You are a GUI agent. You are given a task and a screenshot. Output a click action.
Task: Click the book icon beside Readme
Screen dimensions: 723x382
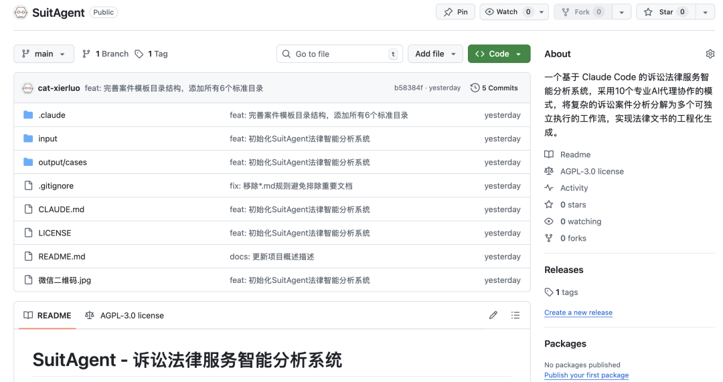coord(549,155)
